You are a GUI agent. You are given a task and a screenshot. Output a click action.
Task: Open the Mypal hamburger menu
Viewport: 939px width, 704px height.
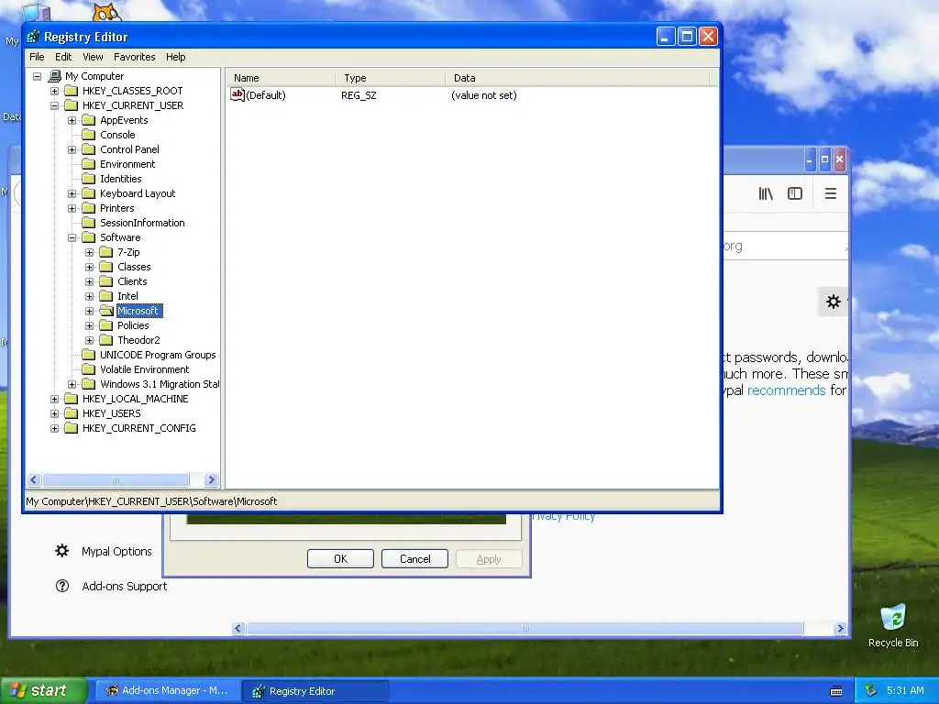click(x=831, y=193)
